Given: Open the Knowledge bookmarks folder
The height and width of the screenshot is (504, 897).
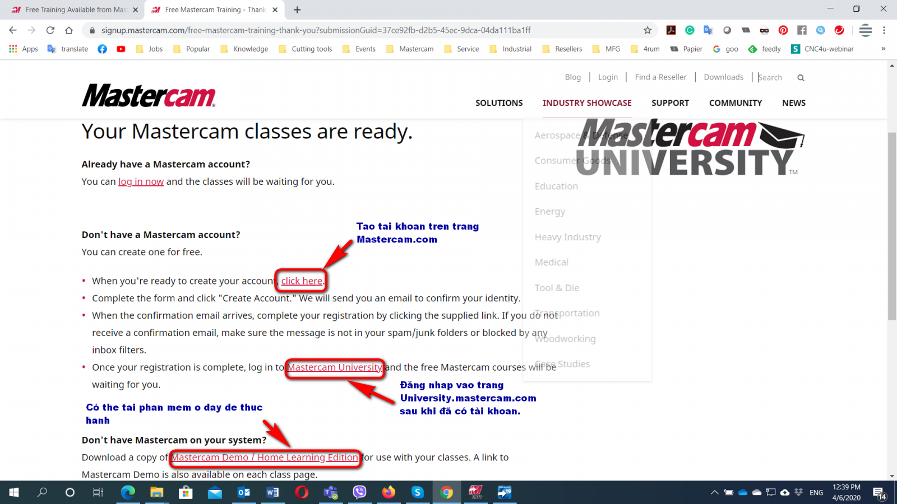Looking at the screenshot, I should click(x=244, y=49).
